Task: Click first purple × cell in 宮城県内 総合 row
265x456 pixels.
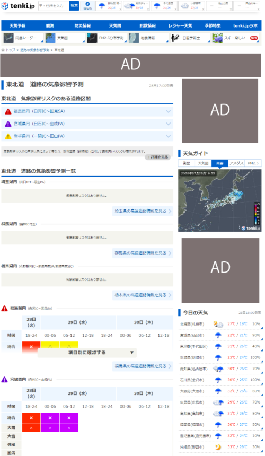Action: click(x=50, y=418)
